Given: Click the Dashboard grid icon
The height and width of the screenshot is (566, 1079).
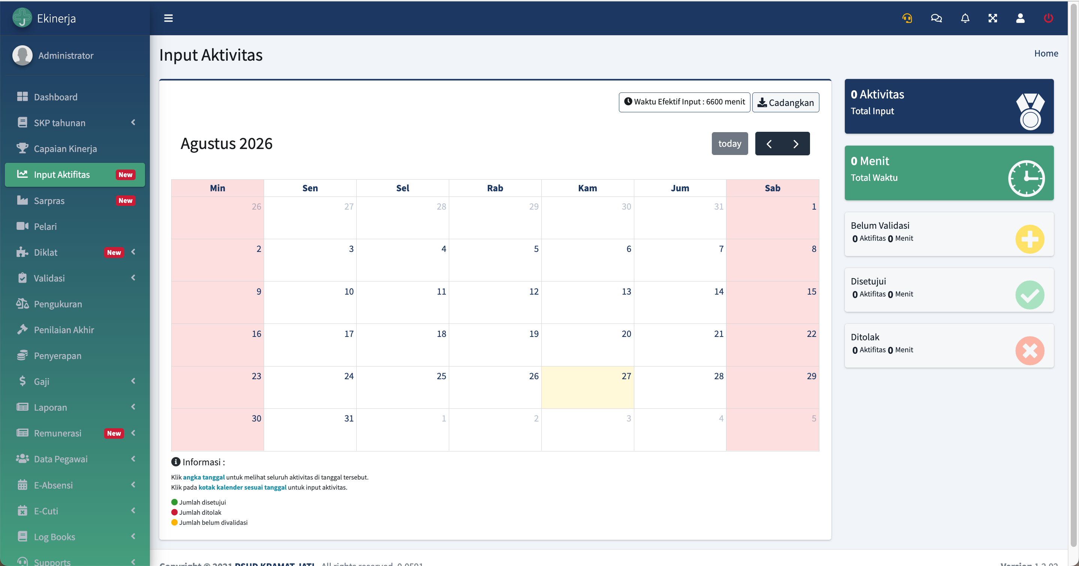Looking at the screenshot, I should click(x=22, y=97).
